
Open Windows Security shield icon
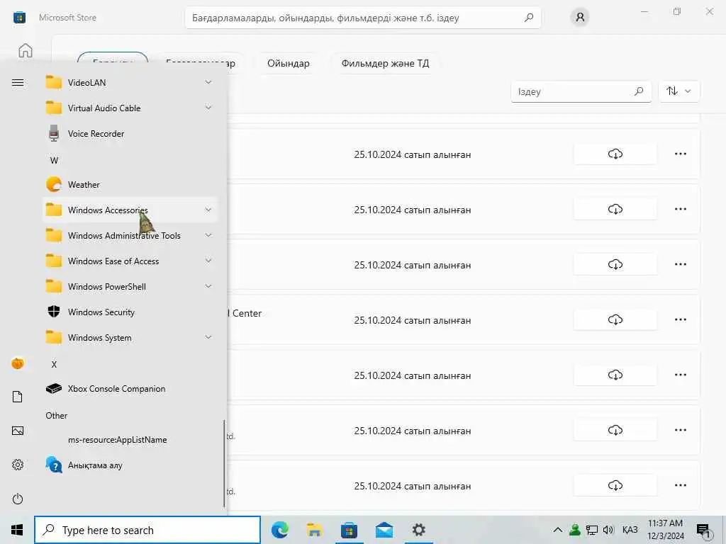tap(54, 312)
